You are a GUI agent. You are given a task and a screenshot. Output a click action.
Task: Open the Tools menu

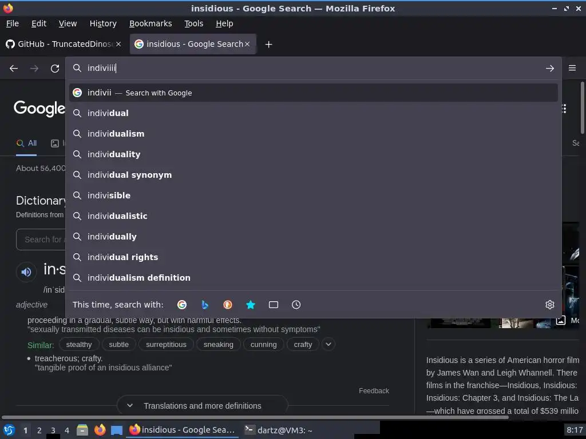click(193, 23)
